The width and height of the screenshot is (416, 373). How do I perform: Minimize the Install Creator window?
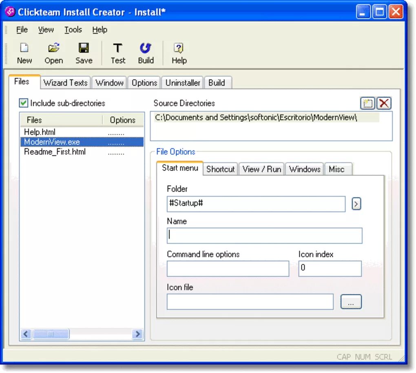click(x=363, y=12)
